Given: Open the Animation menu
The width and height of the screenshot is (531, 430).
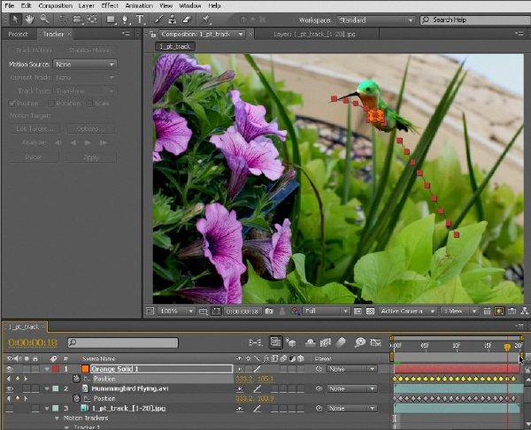Looking at the screenshot, I should tap(139, 6).
